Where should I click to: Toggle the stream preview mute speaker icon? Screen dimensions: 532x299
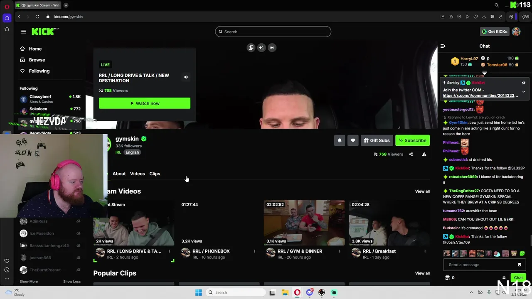186,77
